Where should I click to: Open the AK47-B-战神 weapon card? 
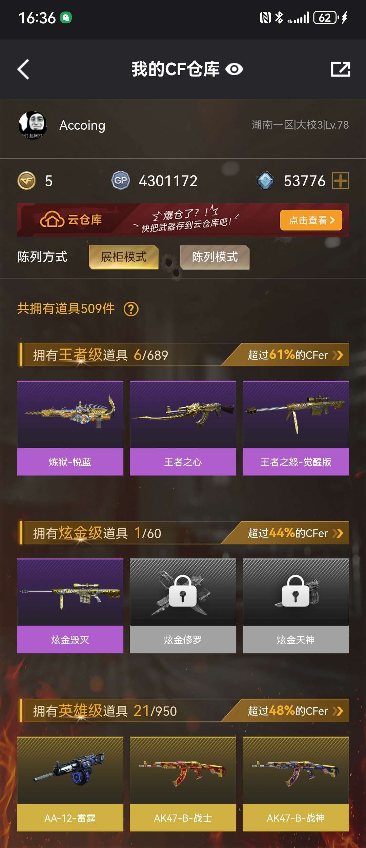tap(296, 784)
